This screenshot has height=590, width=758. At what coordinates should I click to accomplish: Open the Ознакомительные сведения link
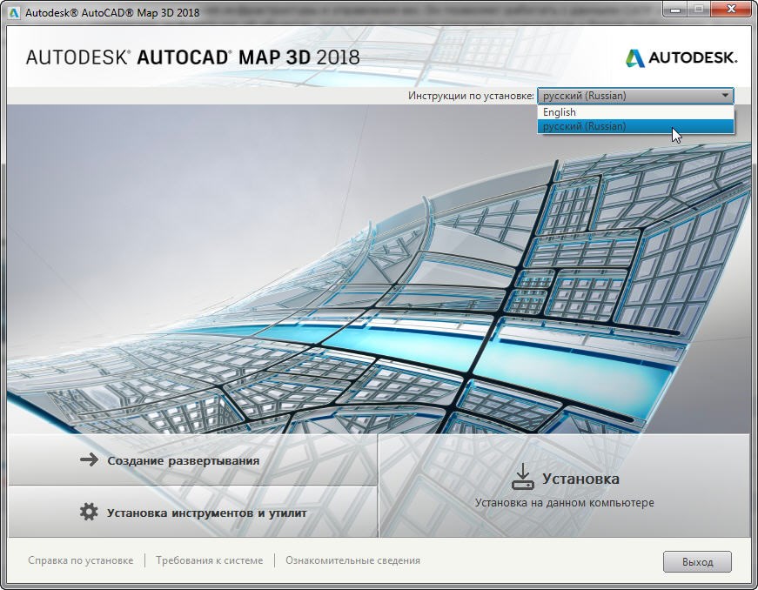353,560
